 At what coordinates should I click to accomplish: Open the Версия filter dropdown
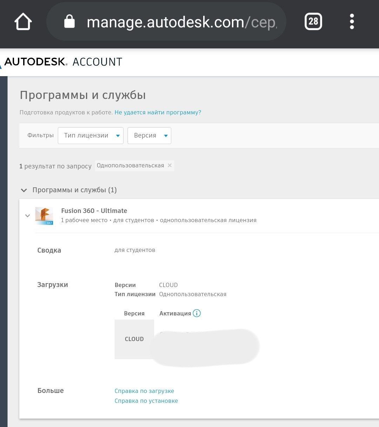tap(149, 135)
